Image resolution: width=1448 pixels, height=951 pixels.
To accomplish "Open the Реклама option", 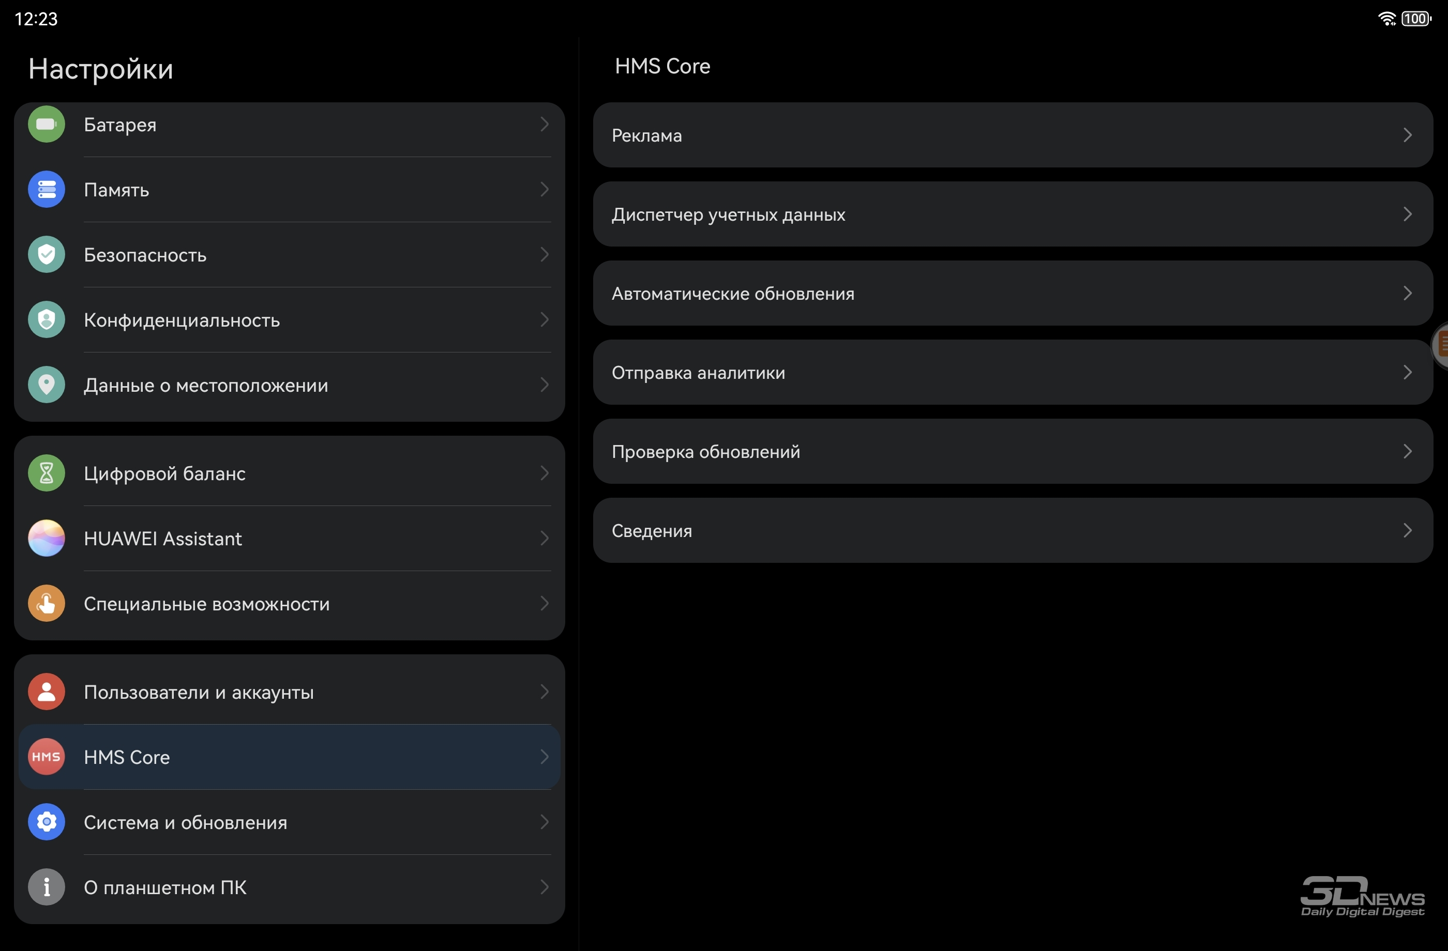I will click(1013, 135).
